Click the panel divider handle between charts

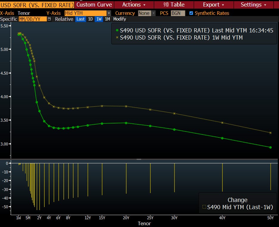point(139,159)
